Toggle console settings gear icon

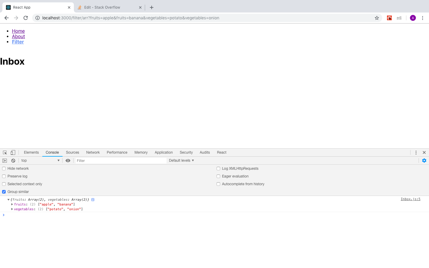(424, 161)
